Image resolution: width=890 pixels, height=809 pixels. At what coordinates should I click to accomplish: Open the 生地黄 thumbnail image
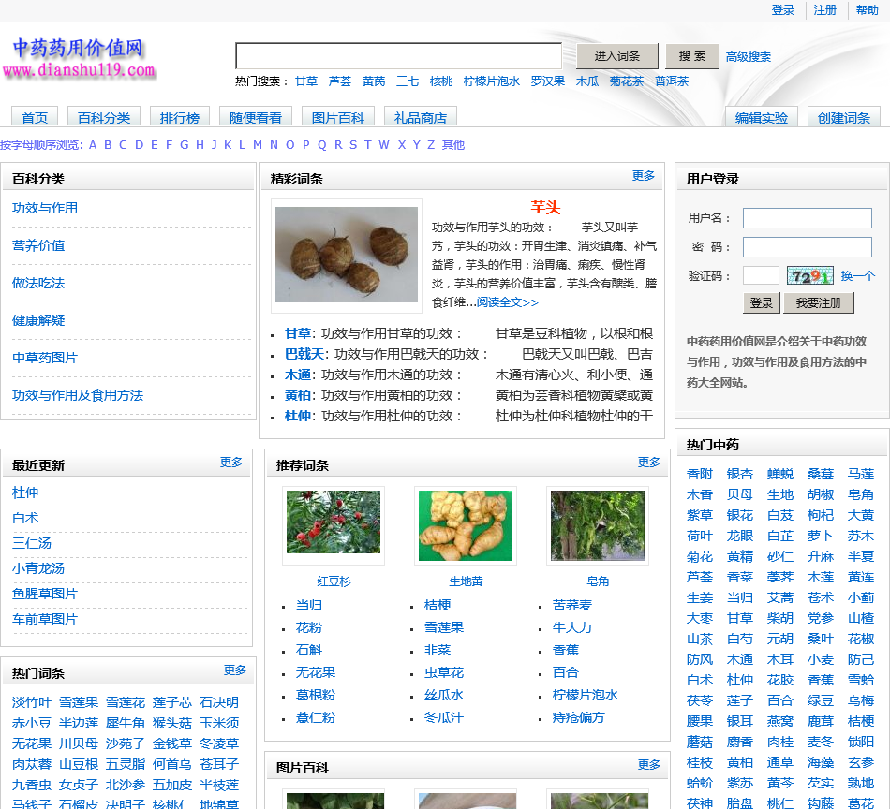click(466, 525)
